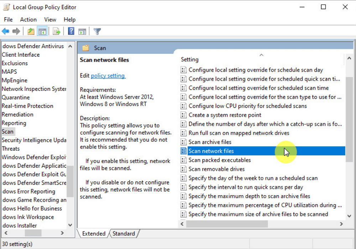
Task: Select Windows Defender Antivirus node
Action: click(33, 46)
